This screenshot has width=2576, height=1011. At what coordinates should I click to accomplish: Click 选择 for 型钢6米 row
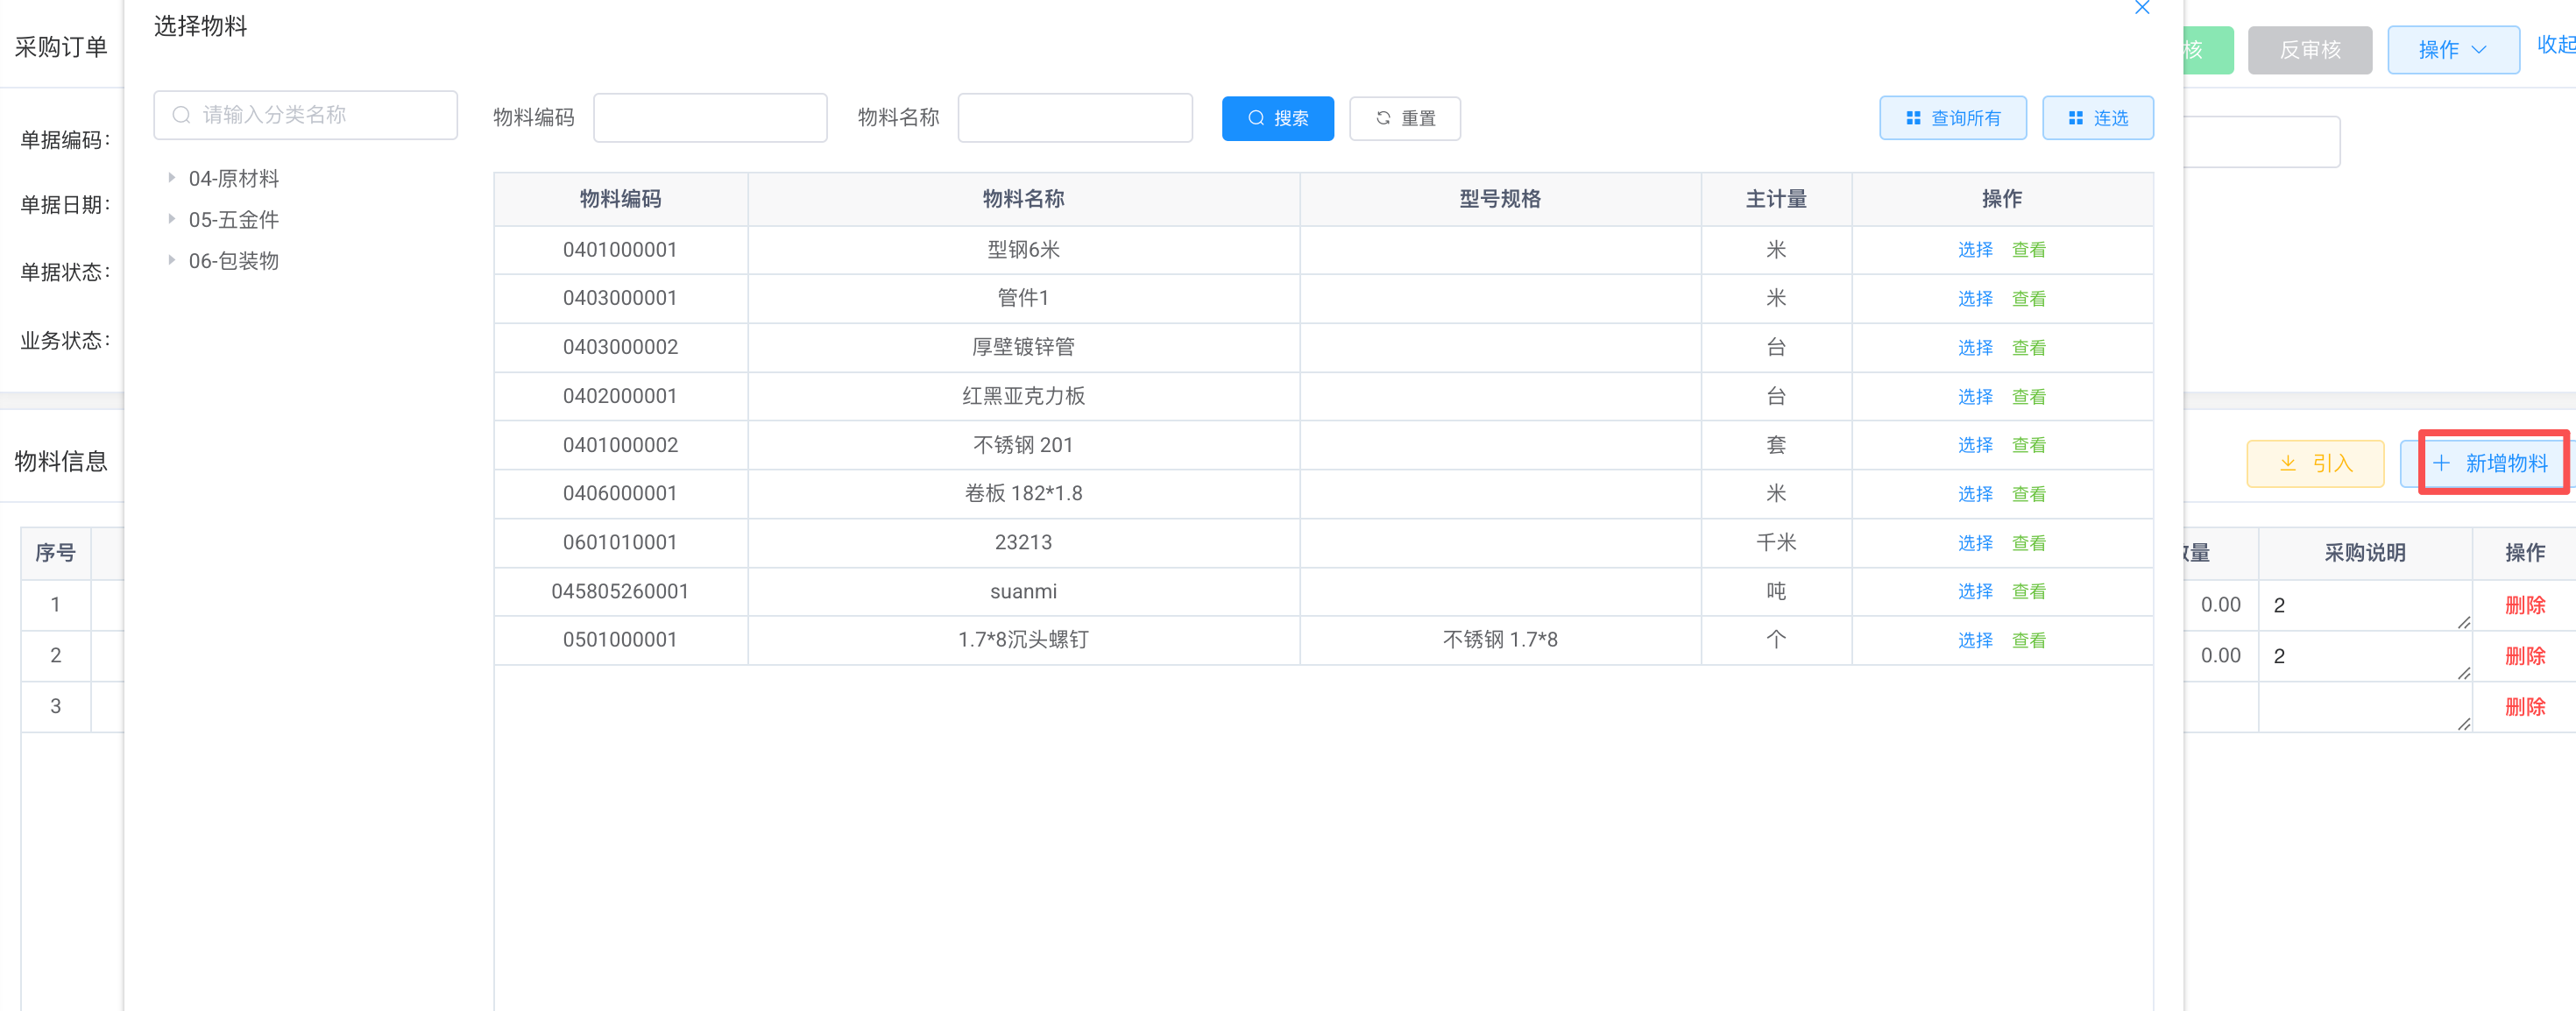click(1974, 250)
